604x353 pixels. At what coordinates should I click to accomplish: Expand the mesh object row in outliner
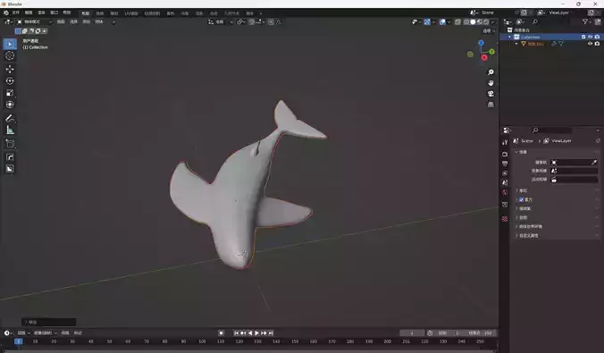pyautogui.click(x=516, y=44)
